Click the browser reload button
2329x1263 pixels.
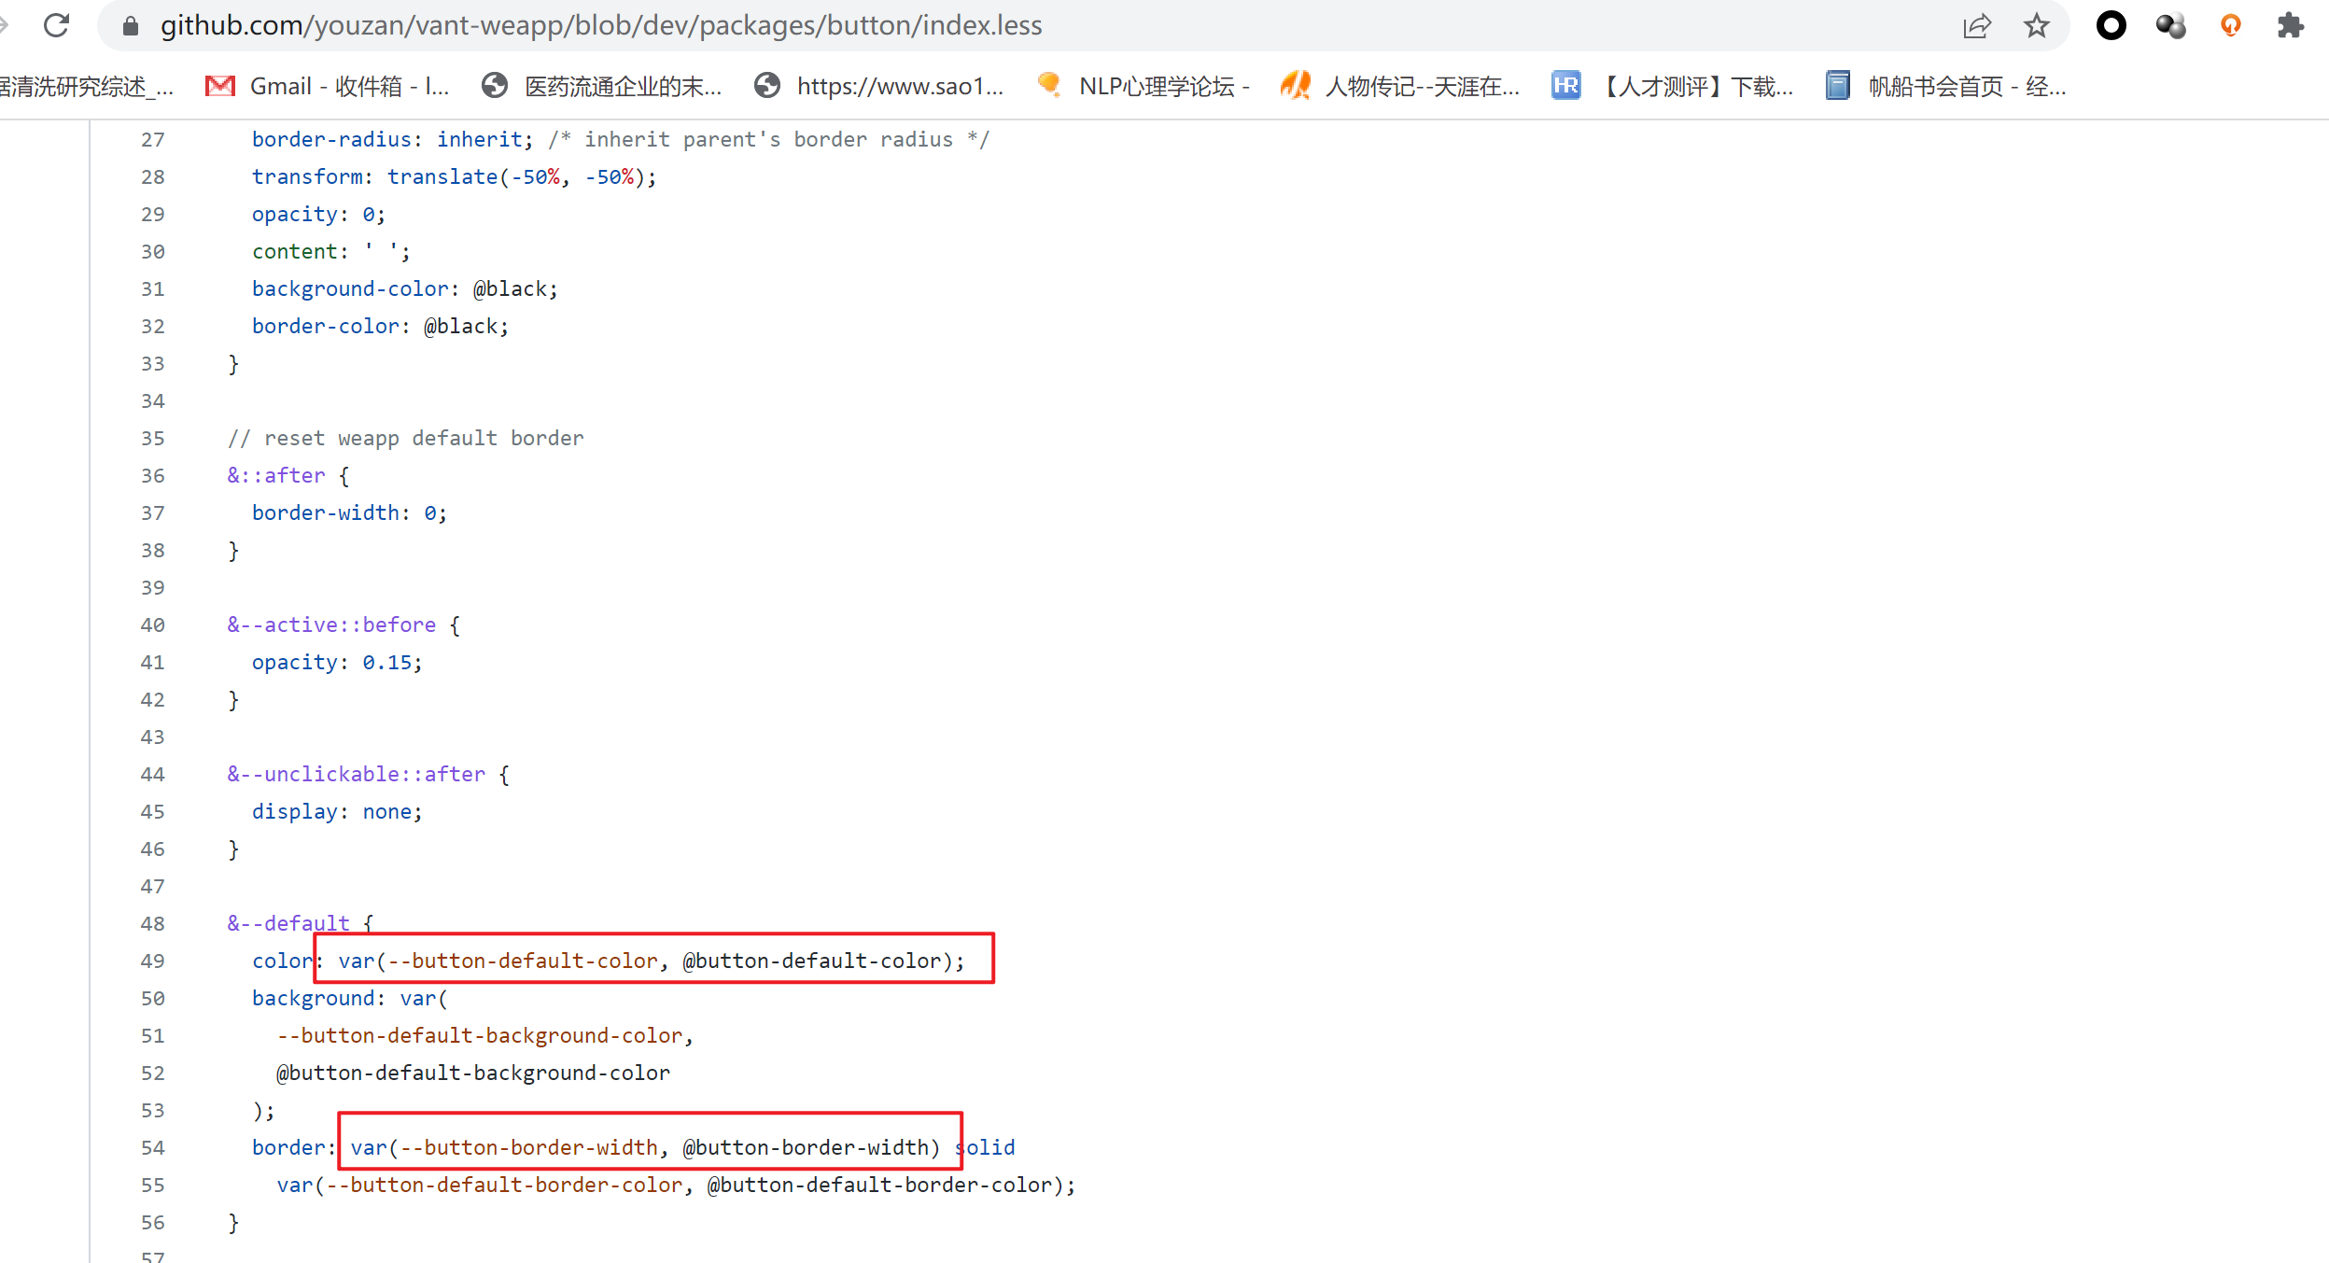(57, 25)
